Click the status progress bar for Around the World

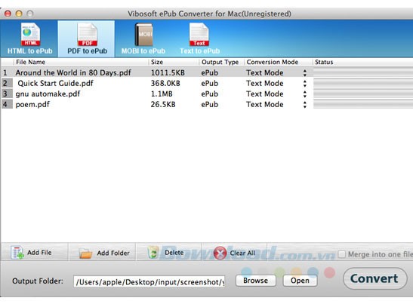pyautogui.click(x=363, y=73)
